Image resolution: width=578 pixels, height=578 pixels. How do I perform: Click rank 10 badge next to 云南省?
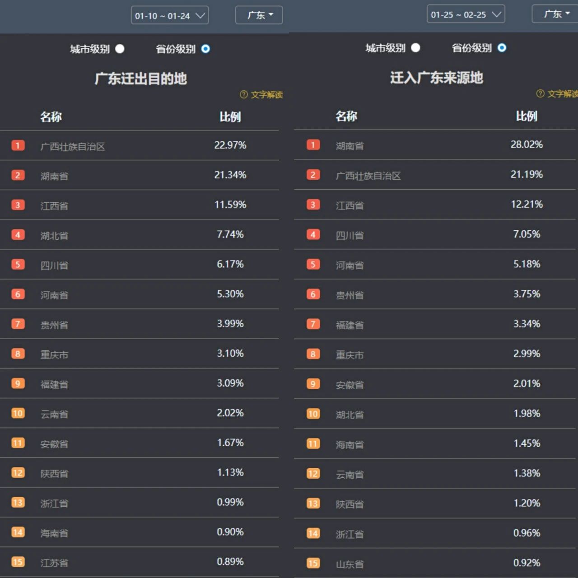[18, 413]
